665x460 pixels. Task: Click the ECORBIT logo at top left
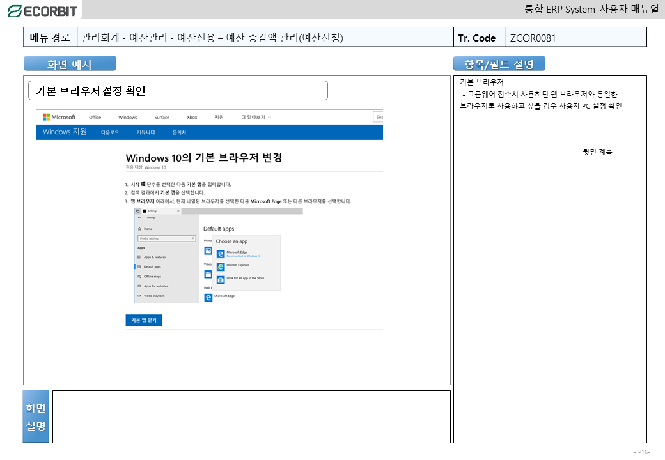coord(42,11)
